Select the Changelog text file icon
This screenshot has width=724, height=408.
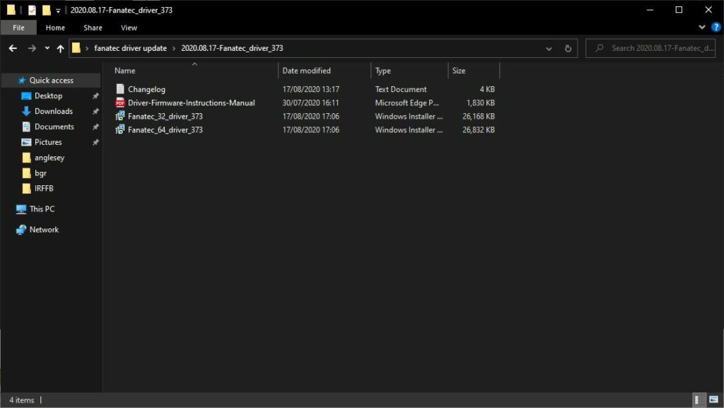point(120,89)
